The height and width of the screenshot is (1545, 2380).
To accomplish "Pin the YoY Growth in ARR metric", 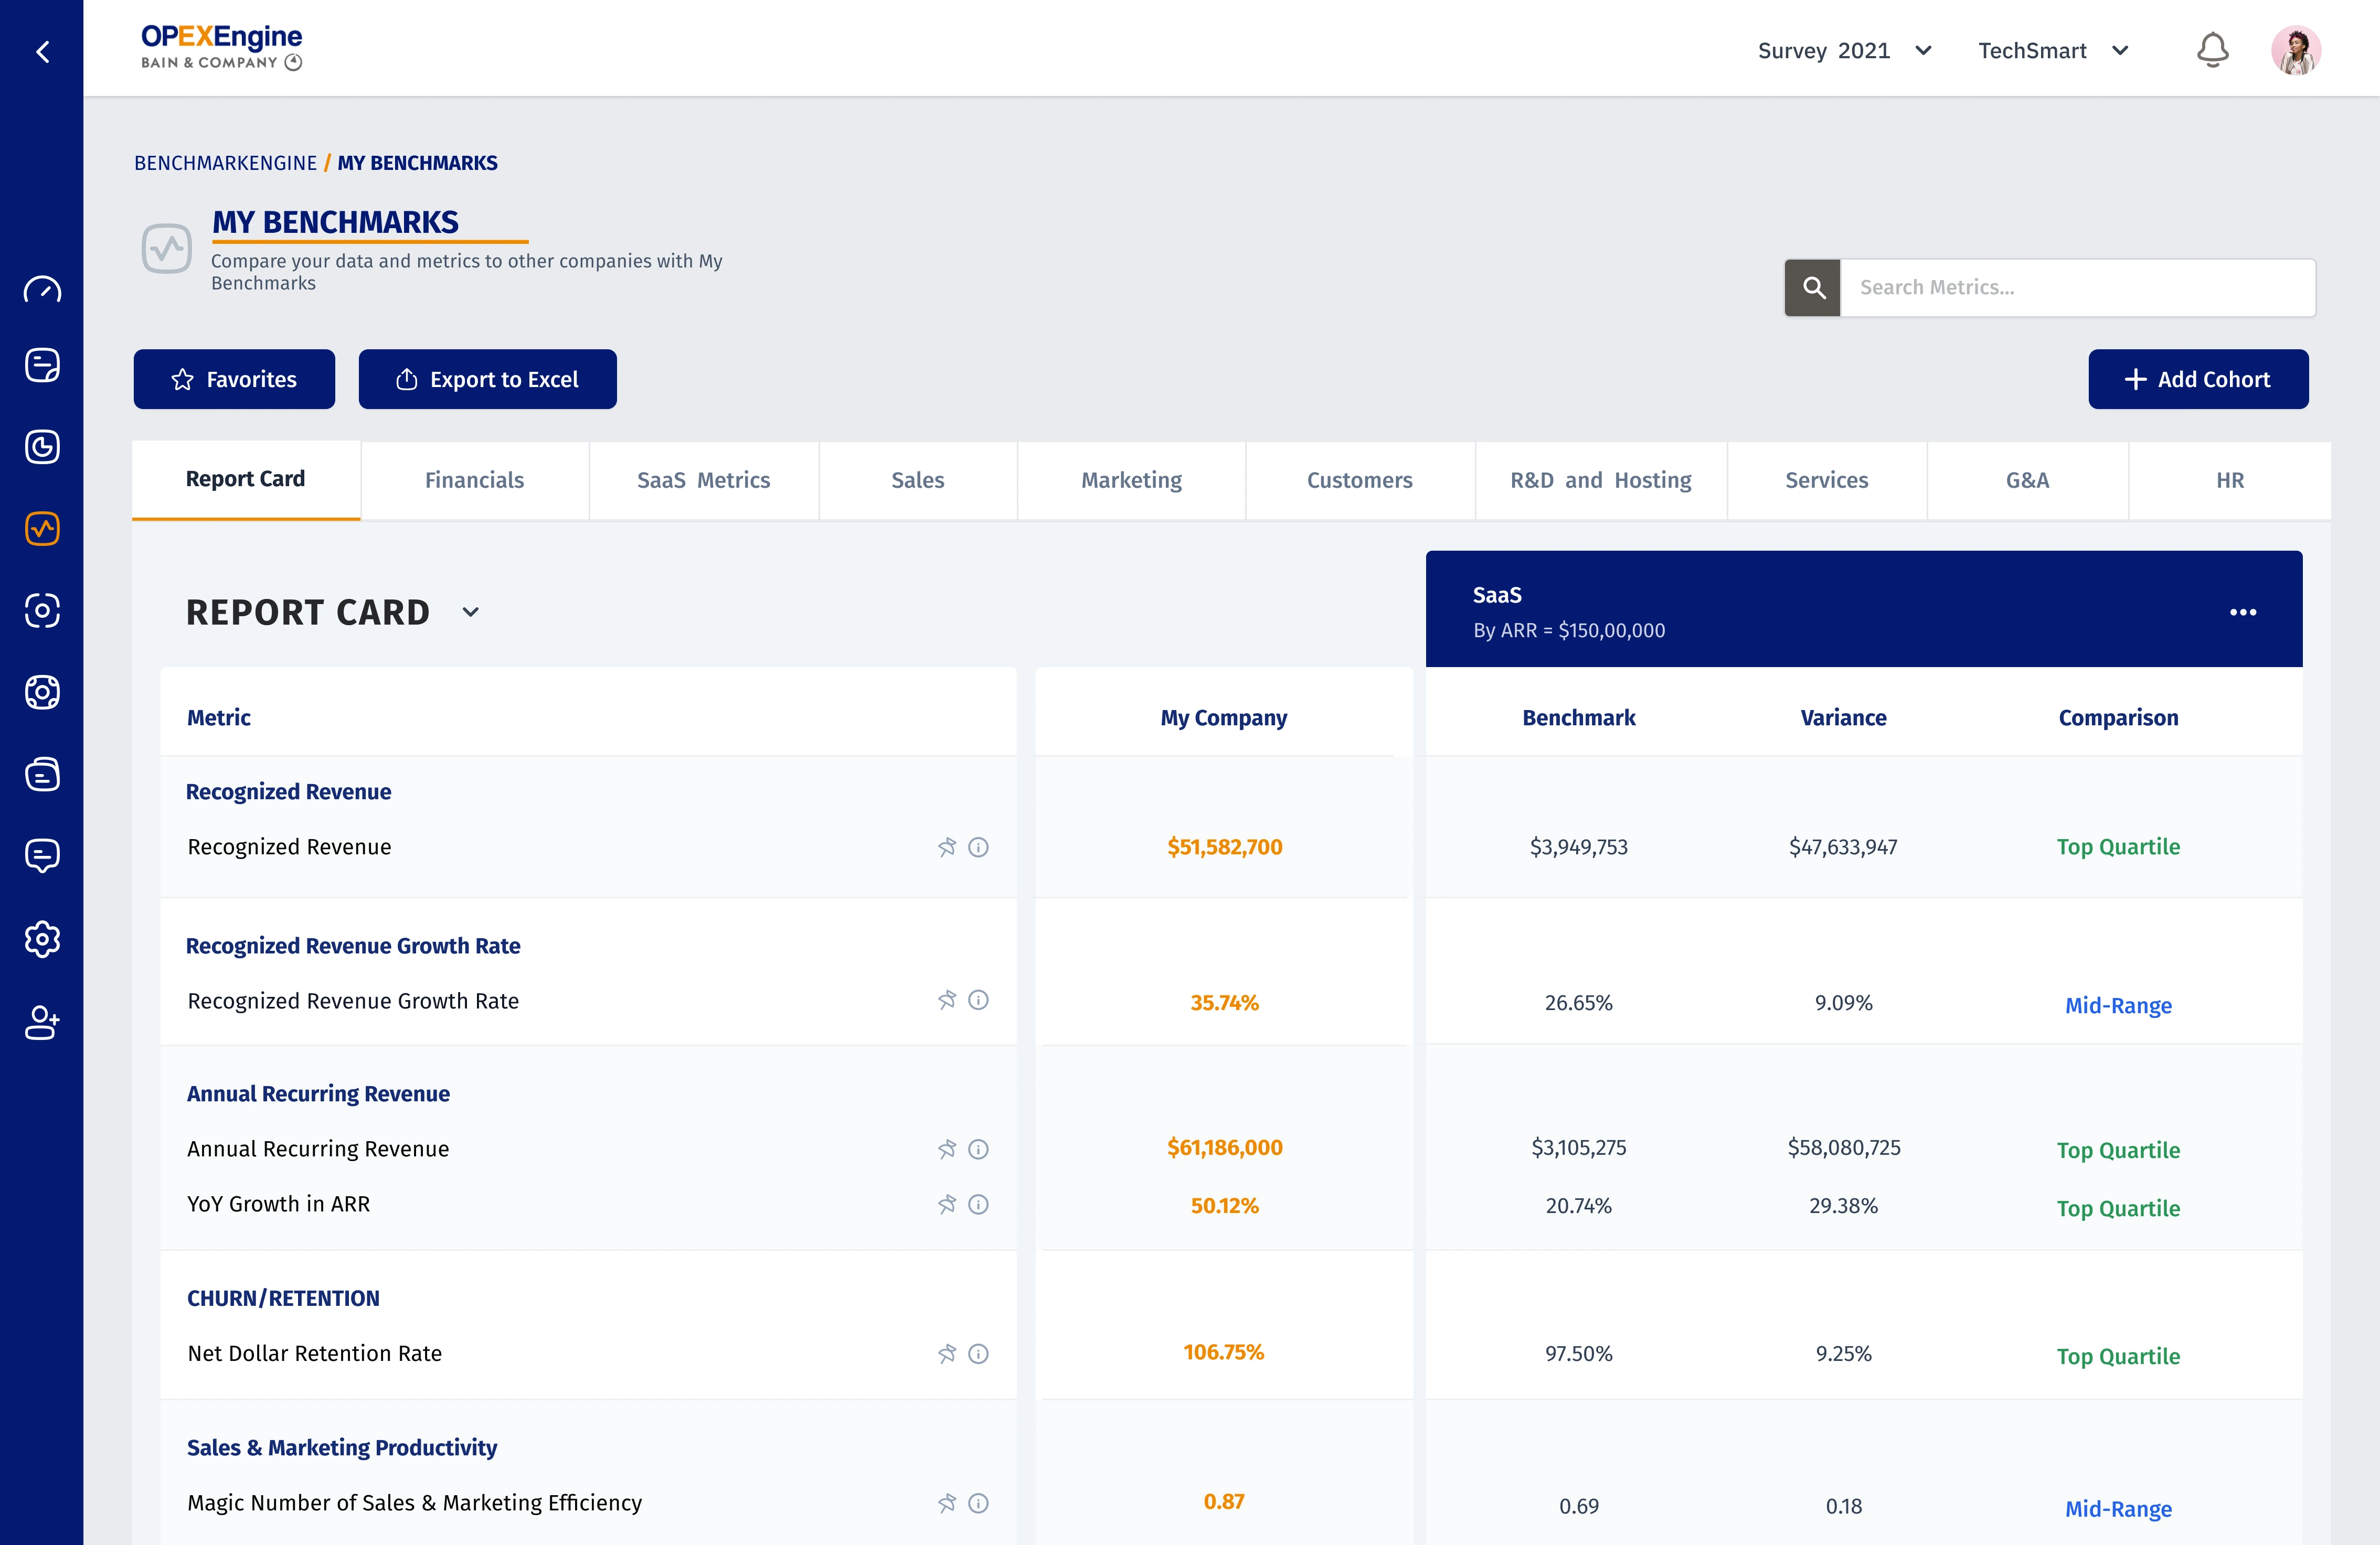I will click(x=947, y=1204).
